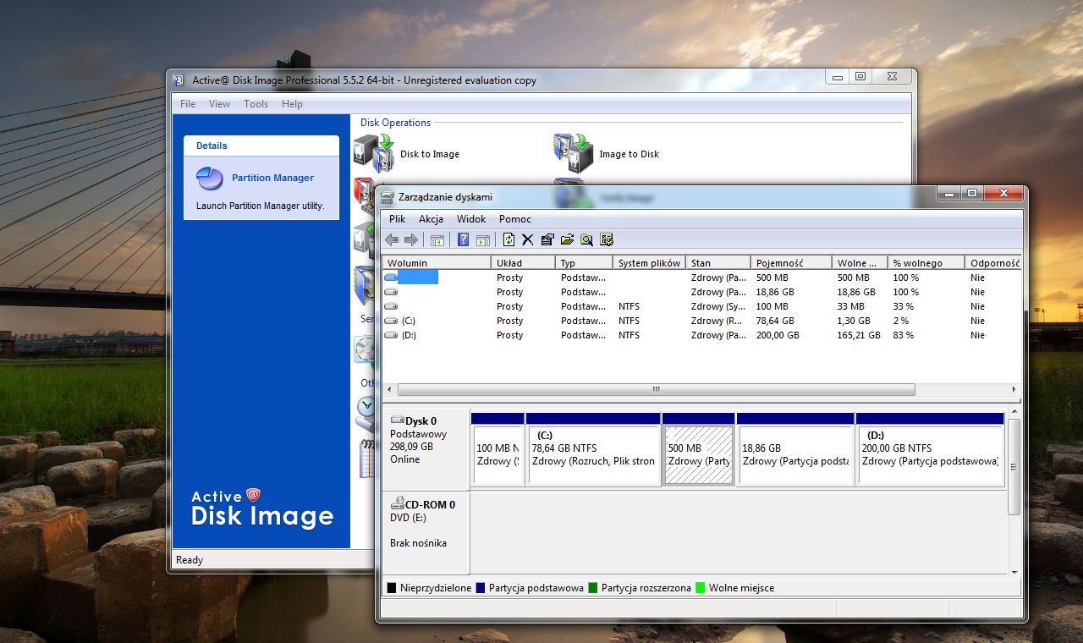This screenshot has width=1083, height=643.
Task: Click the open folder toolbar icon
Action: click(567, 240)
